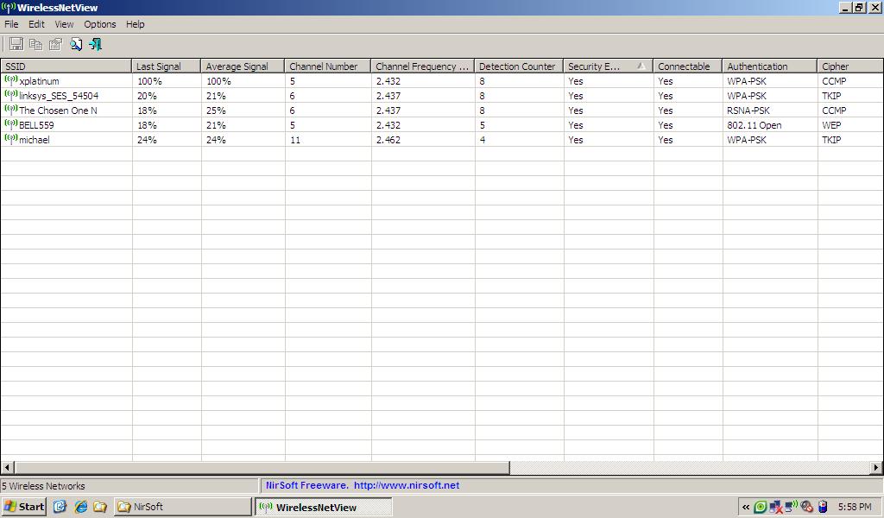Viewport: 884px width, 518px height.
Task: Click the green NVIDIA tray icon
Action: tap(760, 507)
